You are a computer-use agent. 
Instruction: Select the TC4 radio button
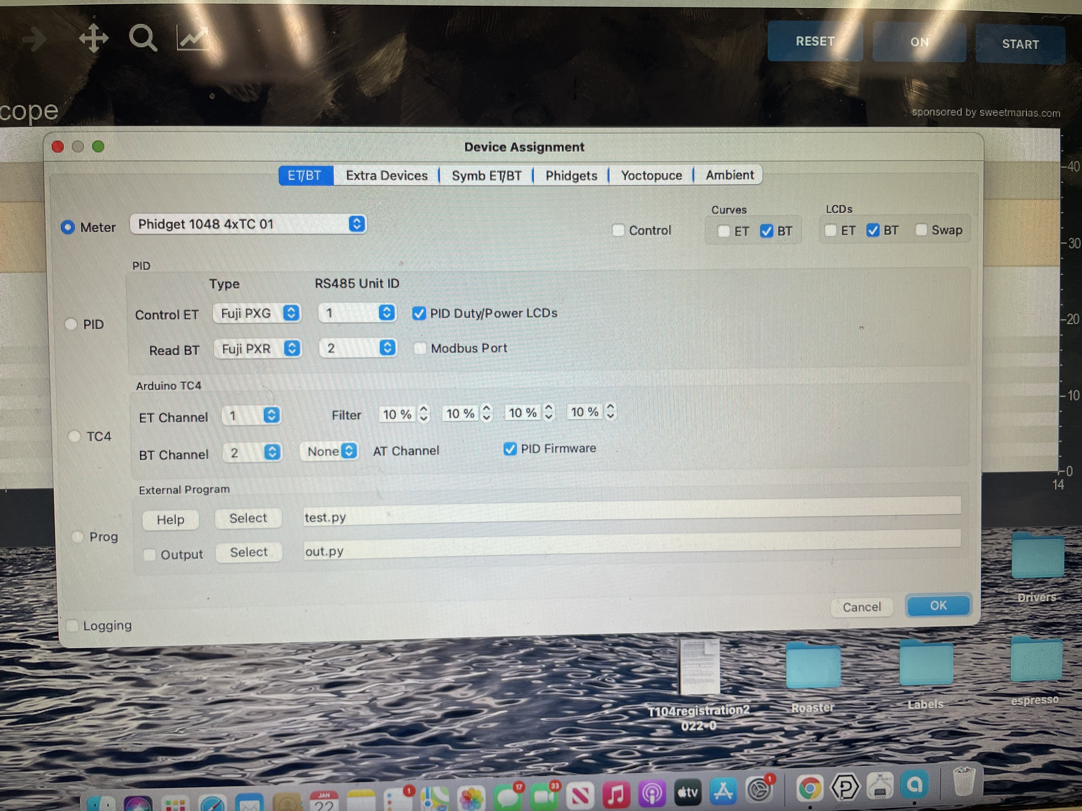click(74, 436)
